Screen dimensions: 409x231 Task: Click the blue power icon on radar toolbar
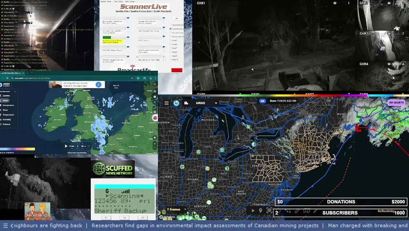(176, 103)
